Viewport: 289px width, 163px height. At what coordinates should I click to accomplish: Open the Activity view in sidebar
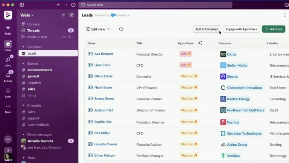pos(8,77)
